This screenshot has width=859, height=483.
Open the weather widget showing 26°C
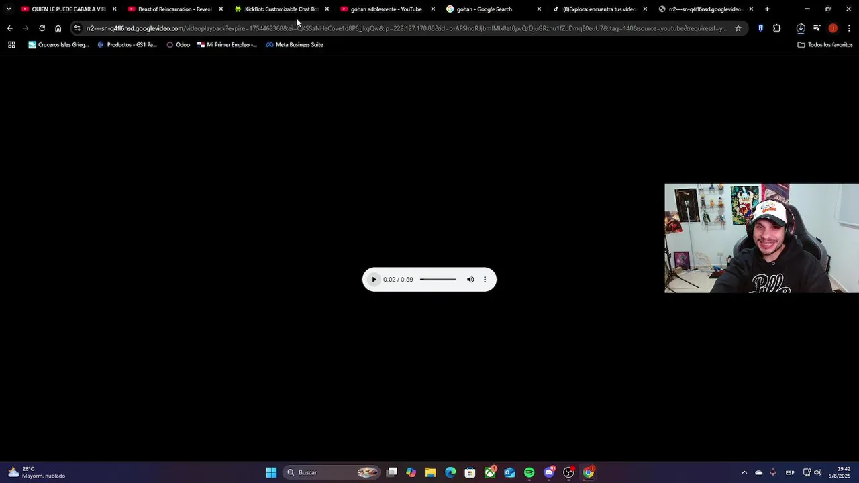[37, 472]
